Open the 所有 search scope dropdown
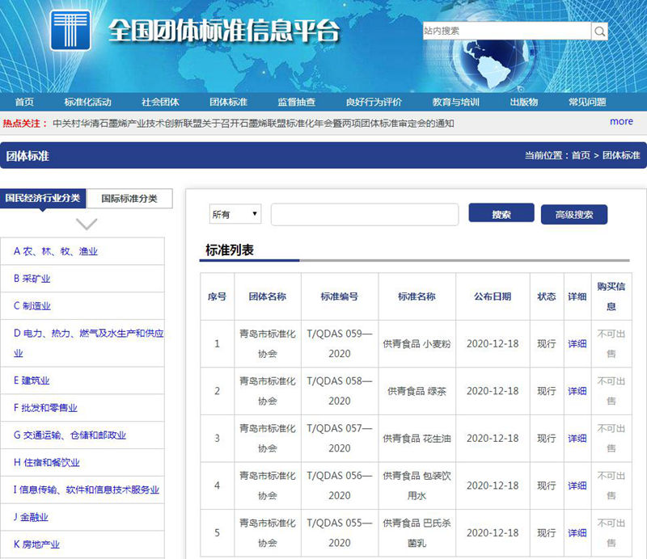 tap(235, 214)
